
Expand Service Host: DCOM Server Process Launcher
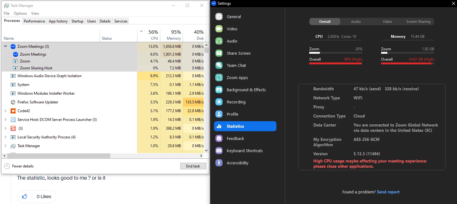click(x=5, y=120)
